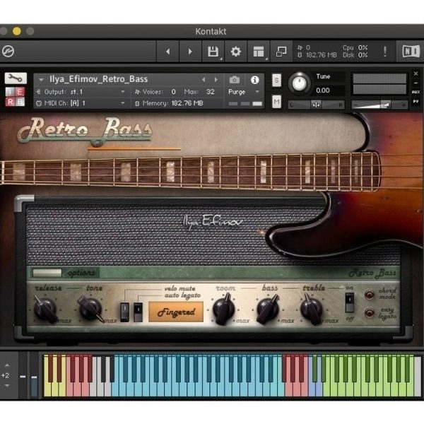
Task: Enable easy legato button
Action: click(x=369, y=312)
